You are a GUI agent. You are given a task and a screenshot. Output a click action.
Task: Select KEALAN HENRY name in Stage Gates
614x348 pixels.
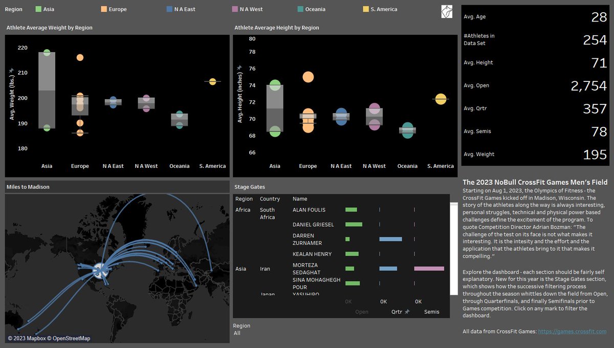click(312, 254)
